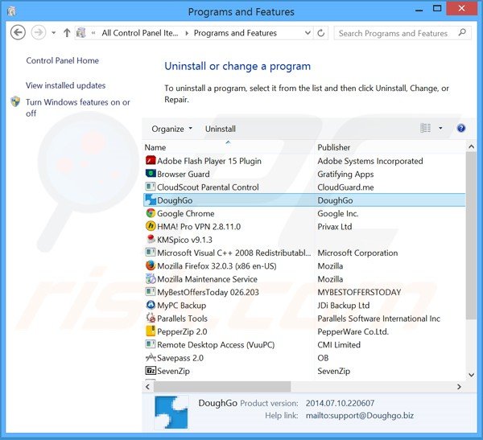Click the blue Help question mark icon
483x440 pixels.
[x=460, y=128]
